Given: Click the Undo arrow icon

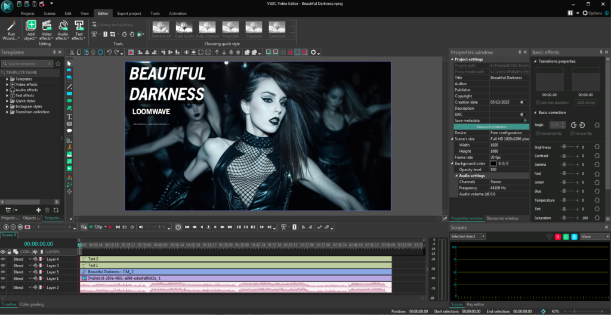Looking at the screenshot, I should tap(109, 52).
